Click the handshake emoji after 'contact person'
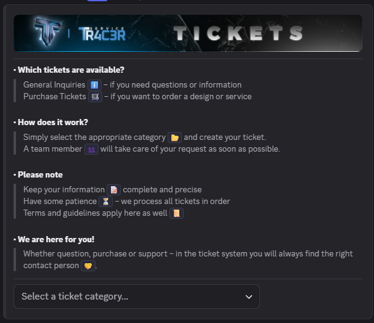 (88, 266)
